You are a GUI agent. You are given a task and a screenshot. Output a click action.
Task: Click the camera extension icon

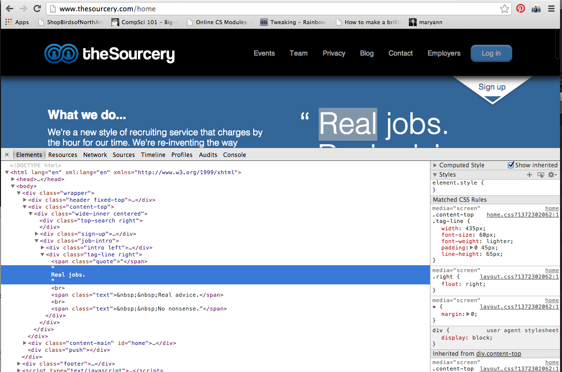click(x=536, y=8)
